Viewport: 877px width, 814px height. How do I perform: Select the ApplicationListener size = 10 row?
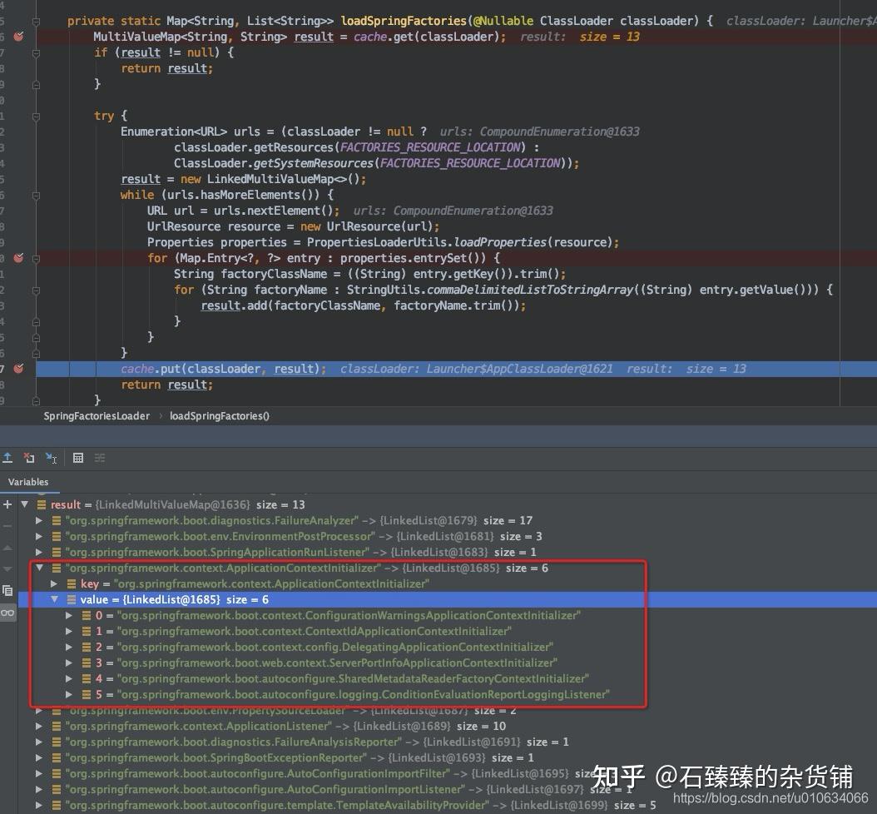(448, 726)
